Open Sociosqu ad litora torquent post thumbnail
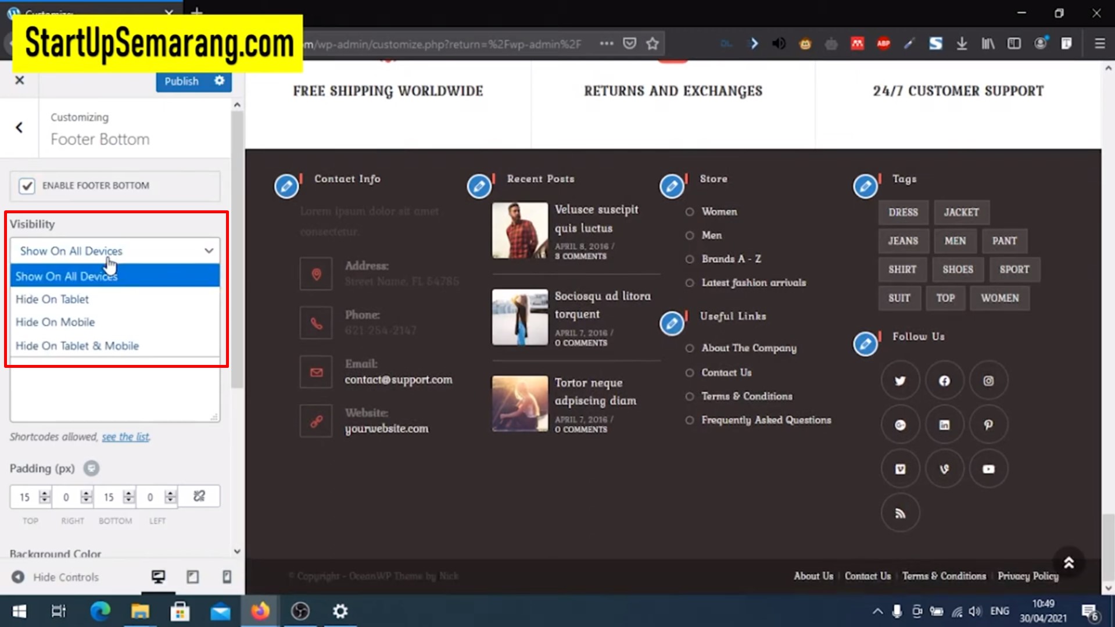The height and width of the screenshot is (627, 1115). 519,317
